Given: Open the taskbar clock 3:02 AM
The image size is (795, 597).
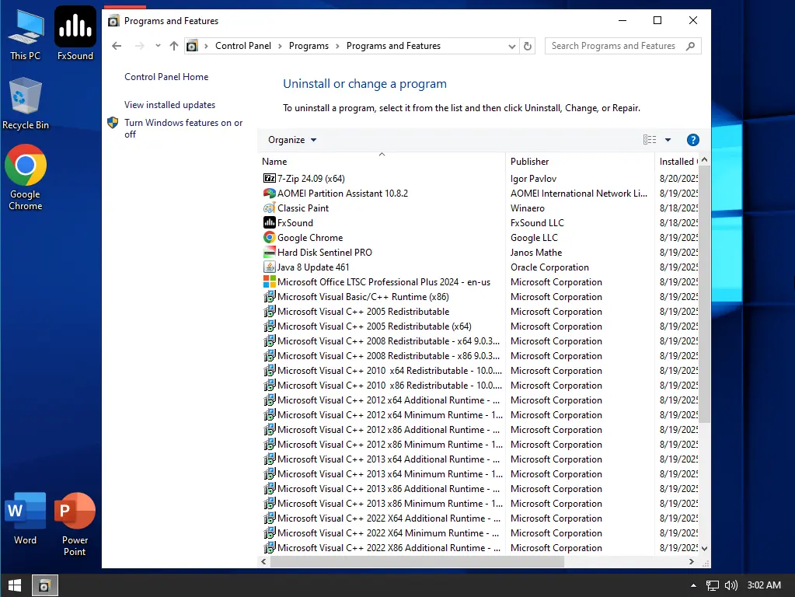Looking at the screenshot, I should (x=764, y=585).
